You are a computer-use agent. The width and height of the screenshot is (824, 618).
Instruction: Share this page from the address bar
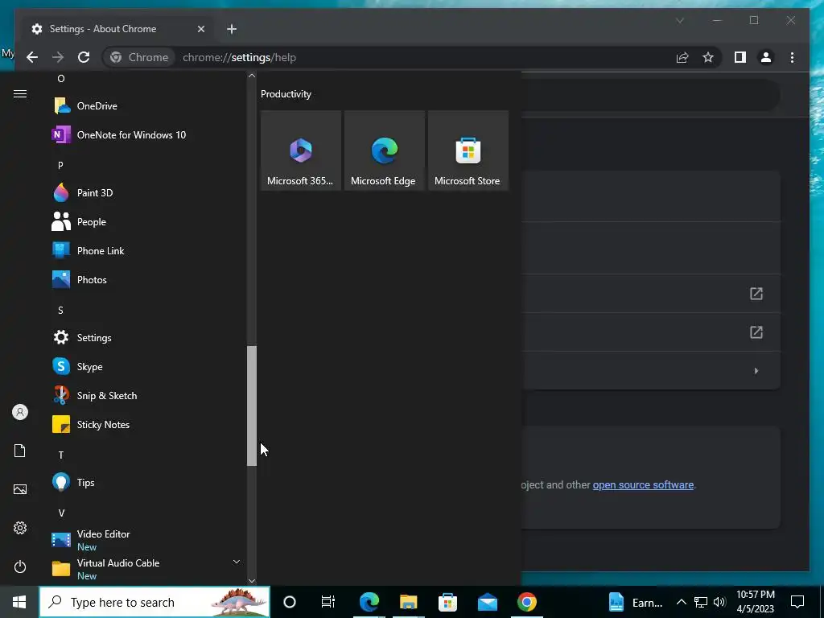click(x=682, y=57)
